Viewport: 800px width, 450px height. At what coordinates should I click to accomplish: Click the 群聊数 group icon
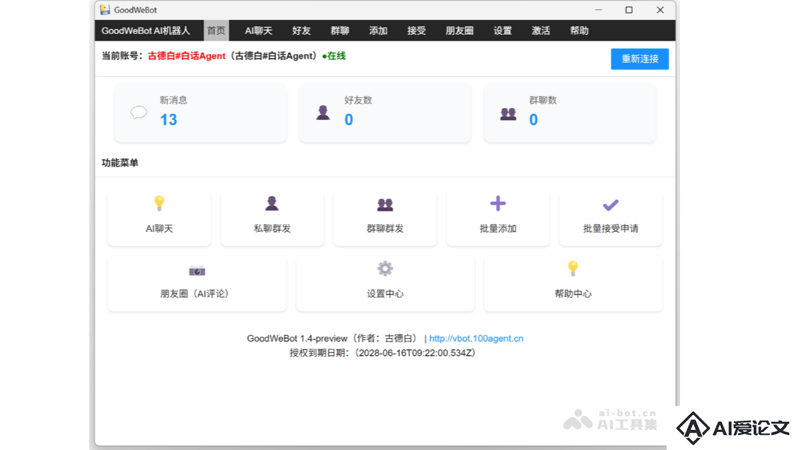508,113
